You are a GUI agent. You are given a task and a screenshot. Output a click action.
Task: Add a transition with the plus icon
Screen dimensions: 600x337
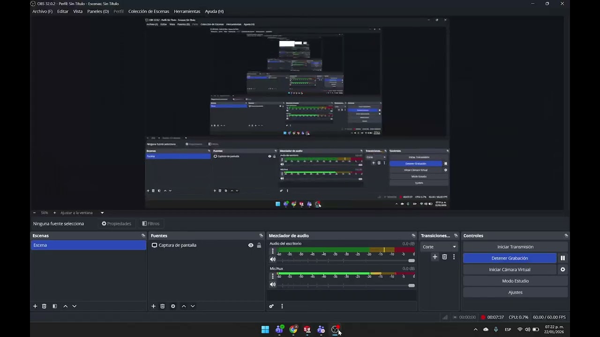pos(435,257)
